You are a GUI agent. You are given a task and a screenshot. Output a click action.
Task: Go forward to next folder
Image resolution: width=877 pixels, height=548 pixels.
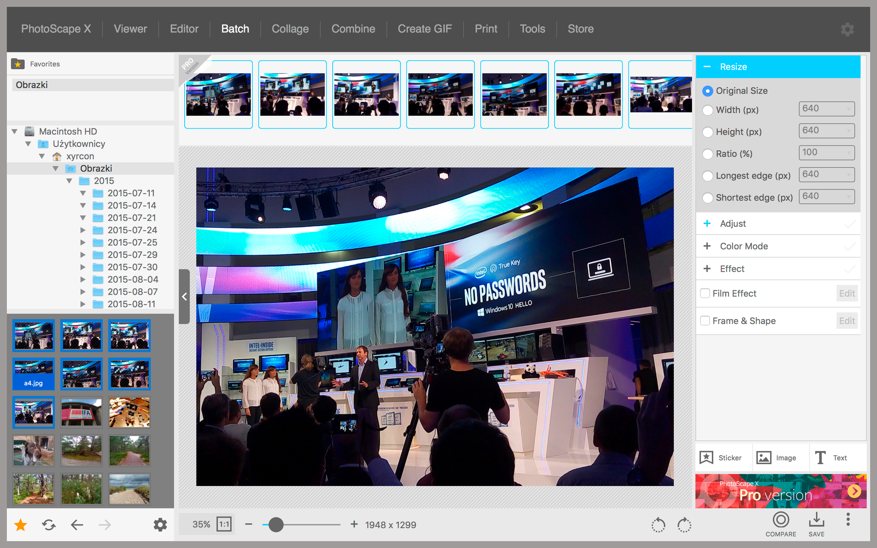(105, 525)
